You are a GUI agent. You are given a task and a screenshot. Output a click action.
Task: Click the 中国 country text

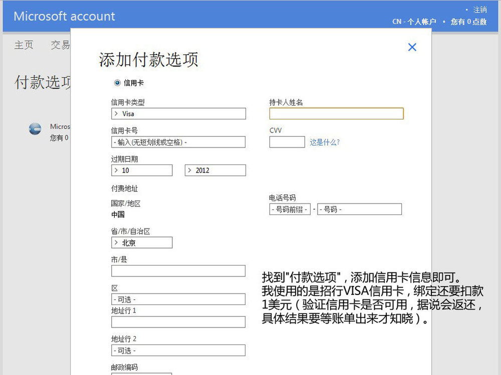[x=118, y=214]
